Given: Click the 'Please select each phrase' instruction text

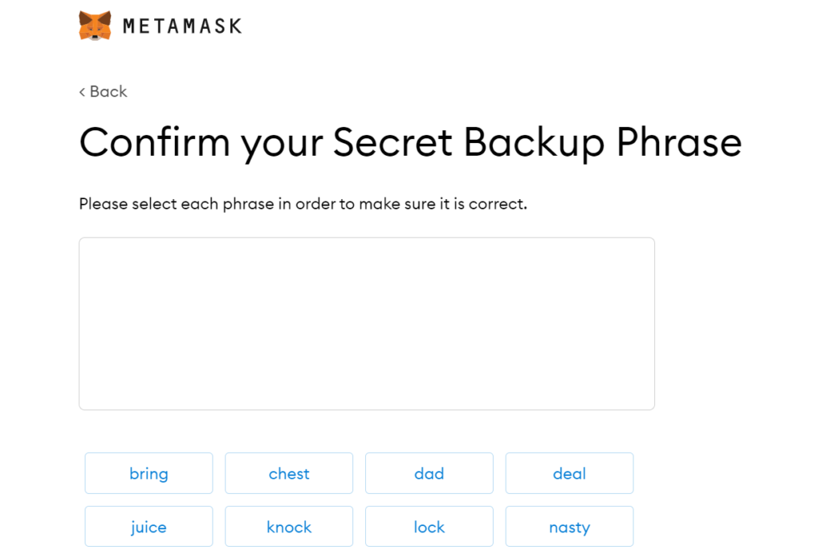Looking at the screenshot, I should pos(303,203).
